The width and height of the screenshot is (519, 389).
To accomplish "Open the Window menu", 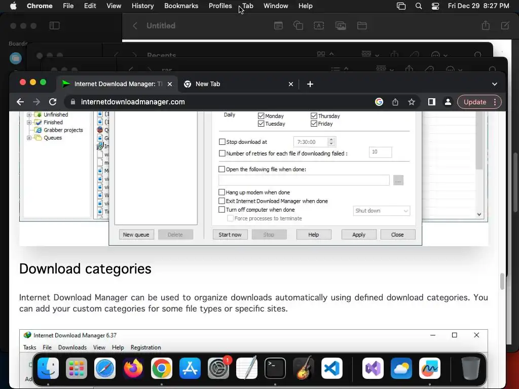I will [x=276, y=6].
